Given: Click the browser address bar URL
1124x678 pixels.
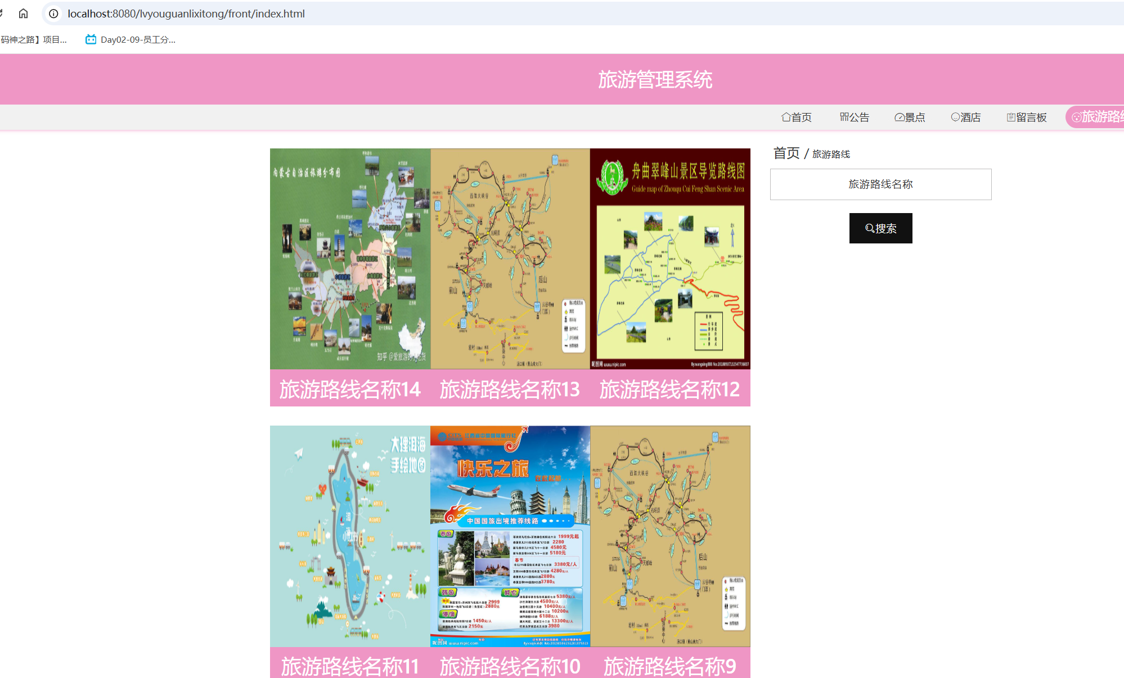Looking at the screenshot, I should (186, 13).
